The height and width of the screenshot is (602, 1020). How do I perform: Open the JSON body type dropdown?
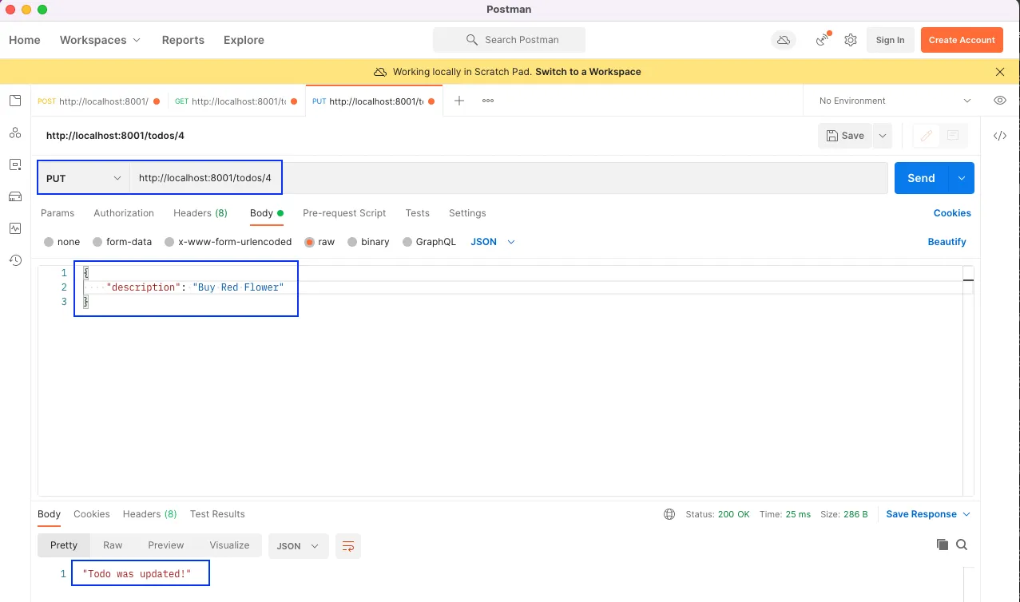493,242
